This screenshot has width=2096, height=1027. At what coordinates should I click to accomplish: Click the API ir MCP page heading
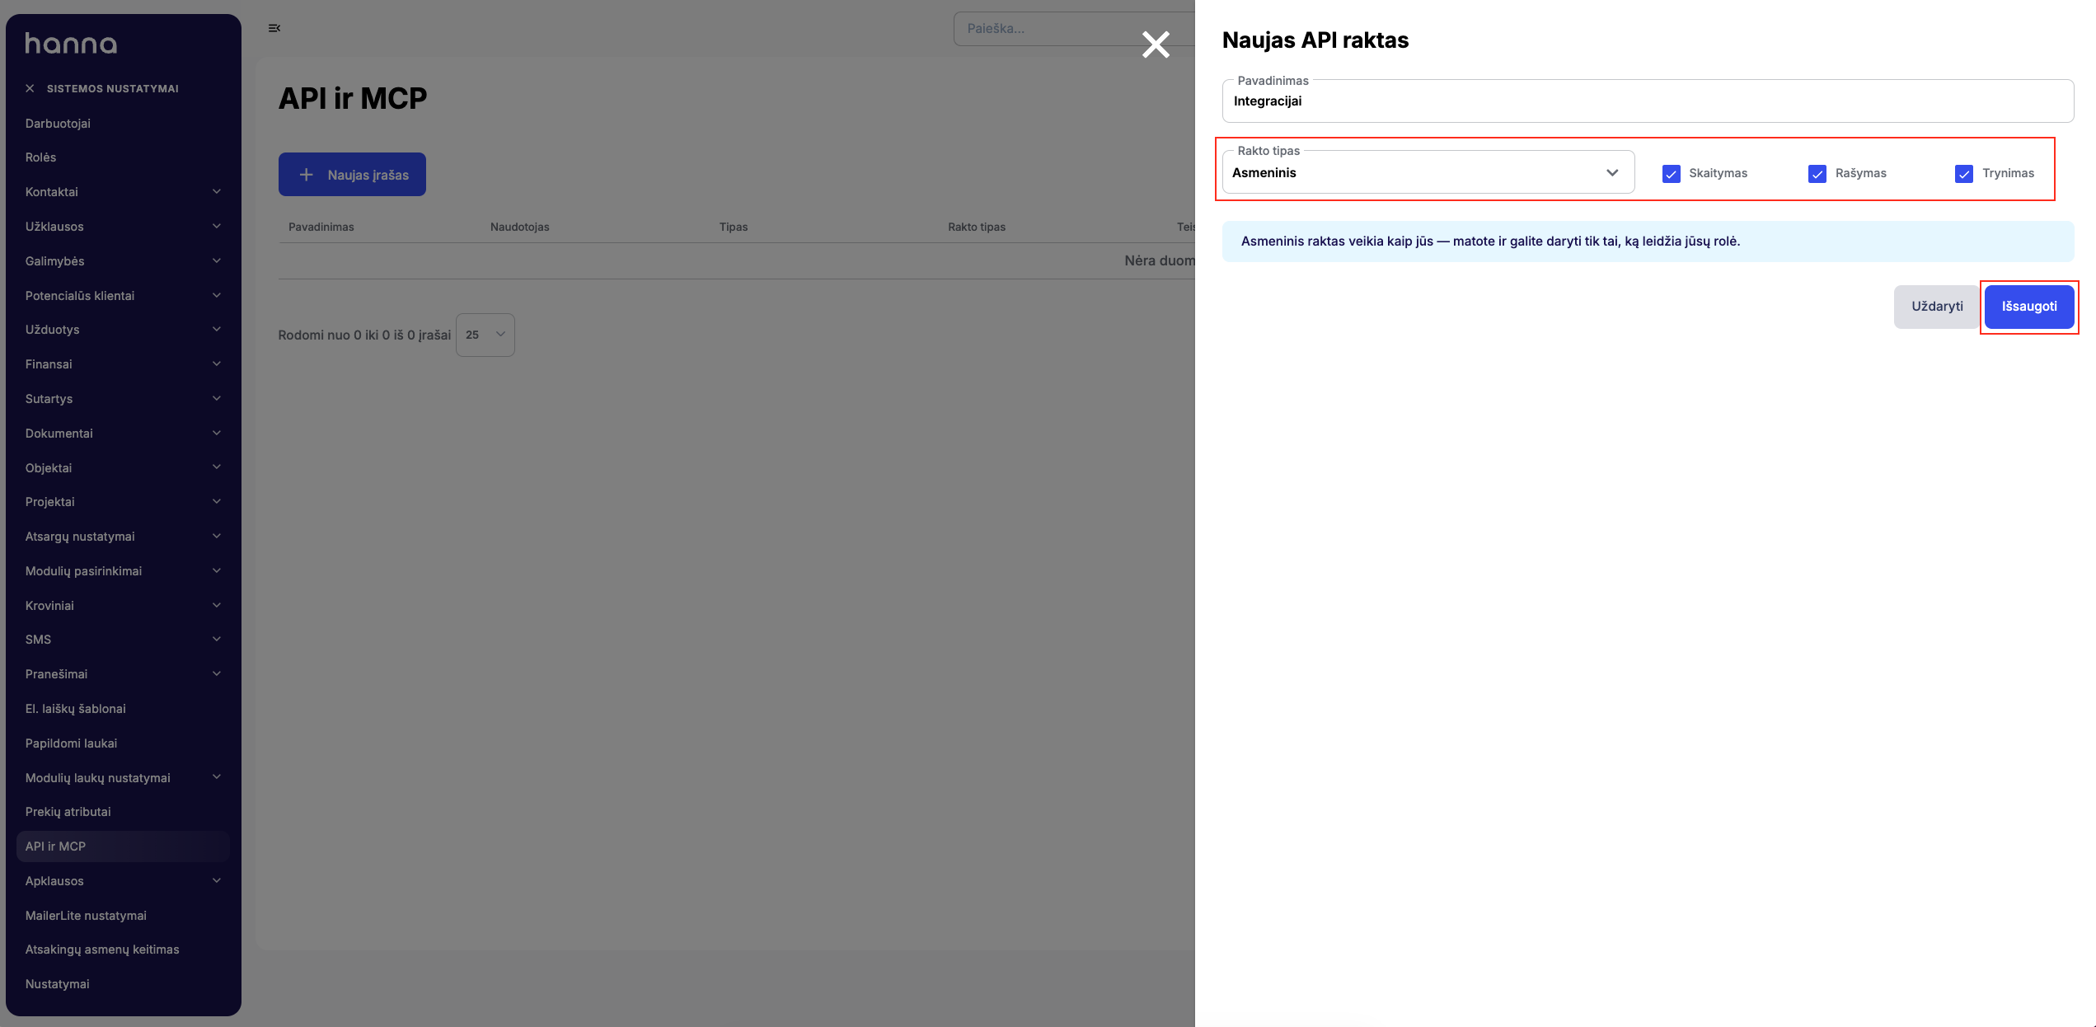353,98
